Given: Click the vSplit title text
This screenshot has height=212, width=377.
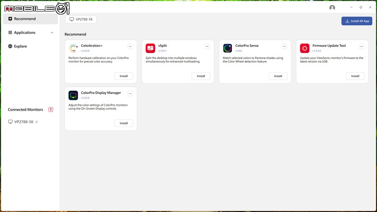Looking at the screenshot, I should (162, 45).
